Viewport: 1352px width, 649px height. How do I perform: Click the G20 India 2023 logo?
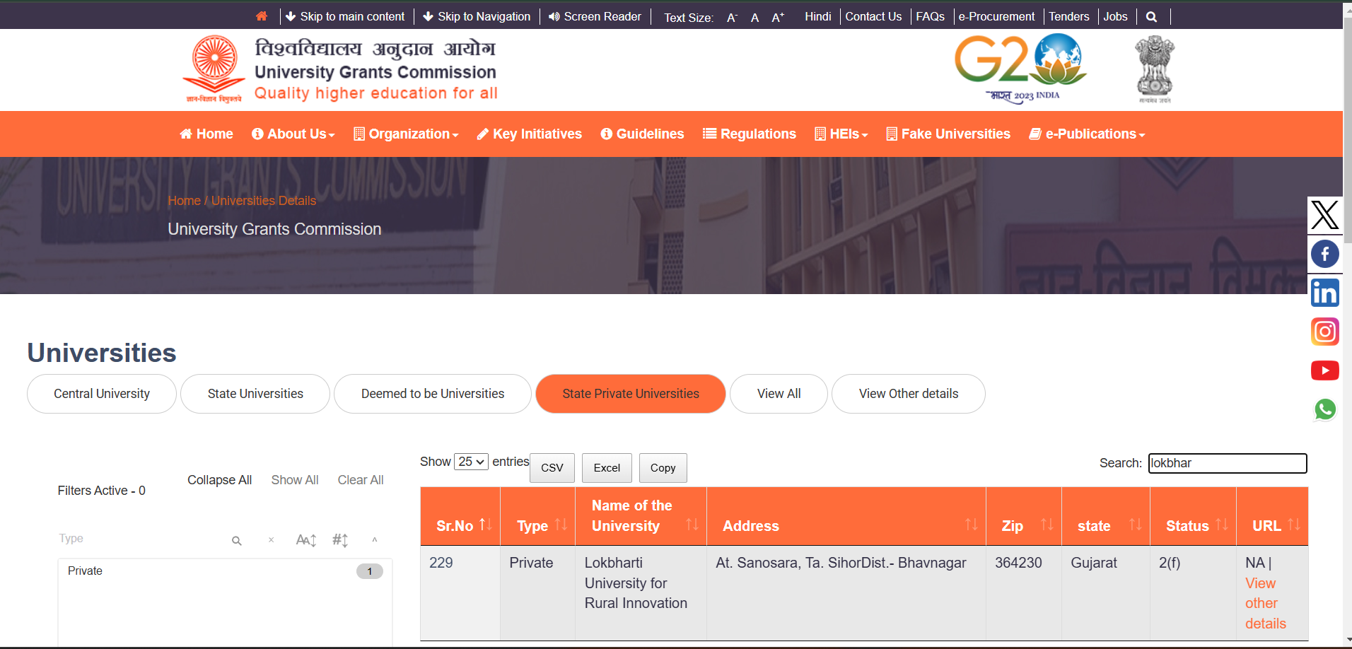(1020, 69)
